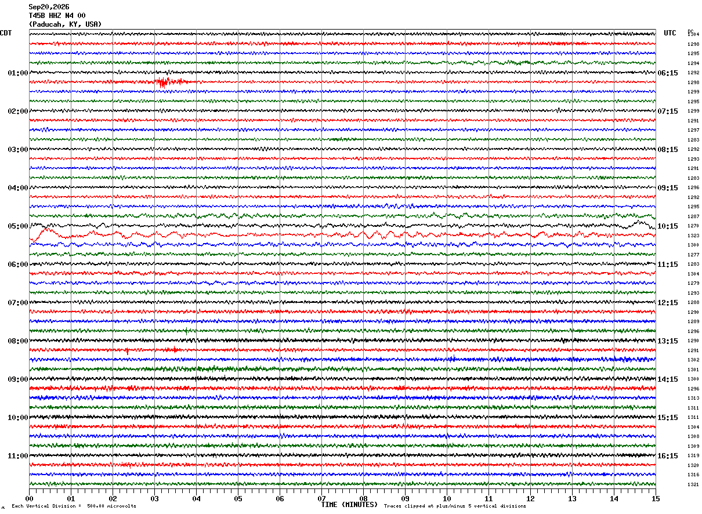Image resolution: width=702 pixels, height=514 pixels.
Task: Click the minute 15 axis tick label
Action: tap(656, 498)
